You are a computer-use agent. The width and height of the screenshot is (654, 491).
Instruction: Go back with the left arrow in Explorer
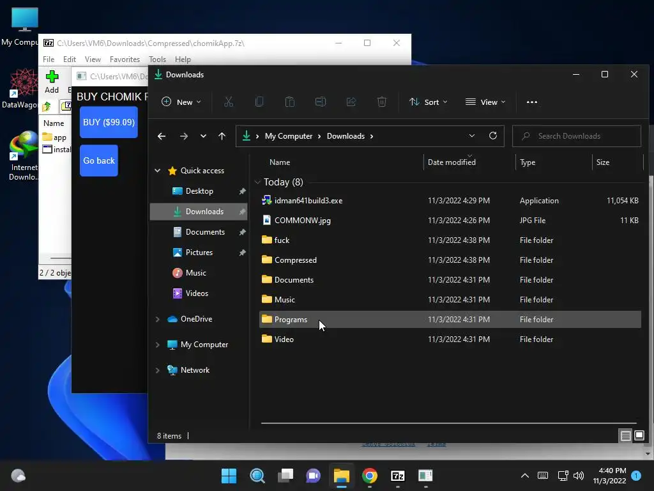162,136
